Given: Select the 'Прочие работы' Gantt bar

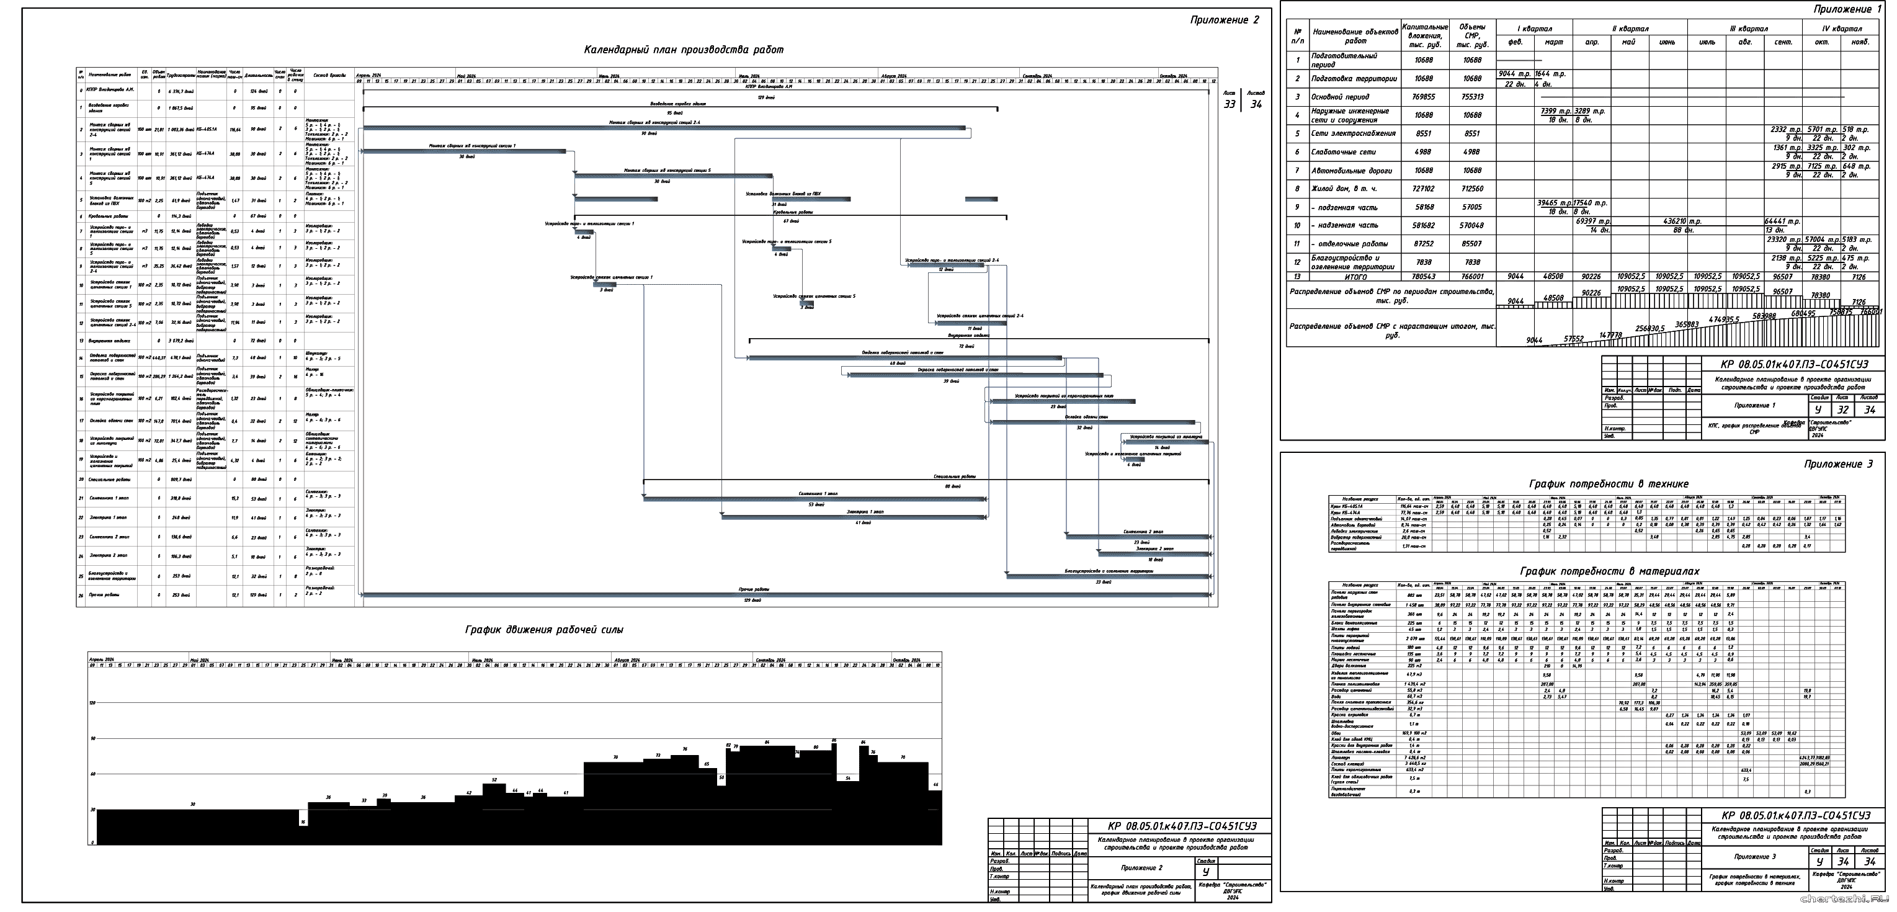Looking at the screenshot, I should pyautogui.click(x=786, y=594).
